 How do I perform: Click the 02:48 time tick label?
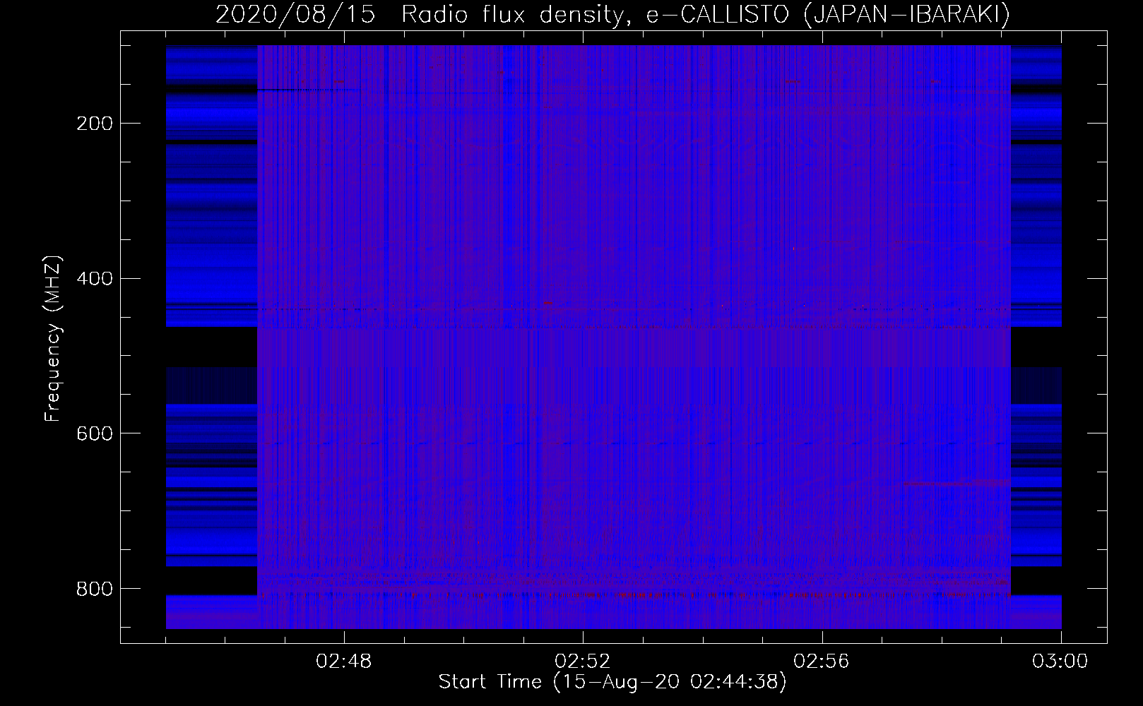pyautogui.click(x=344, y=662)
